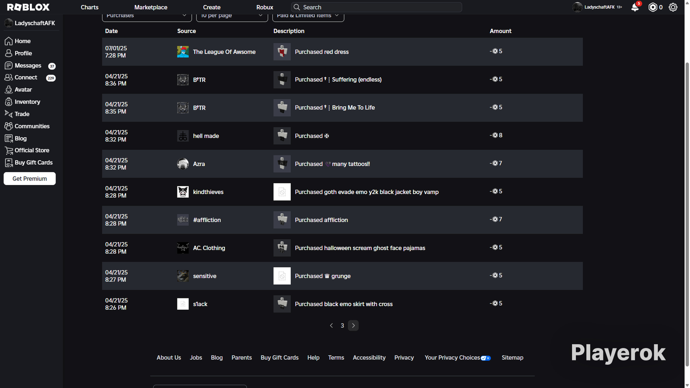The image size is (690, 388).
Task: Open the Bring Me To Life item thumbnail
Action: pyautogui.click(x=282, y=107)
